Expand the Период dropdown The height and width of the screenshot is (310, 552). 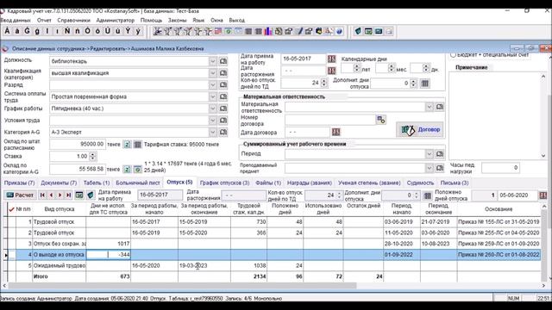pos(430,154)
